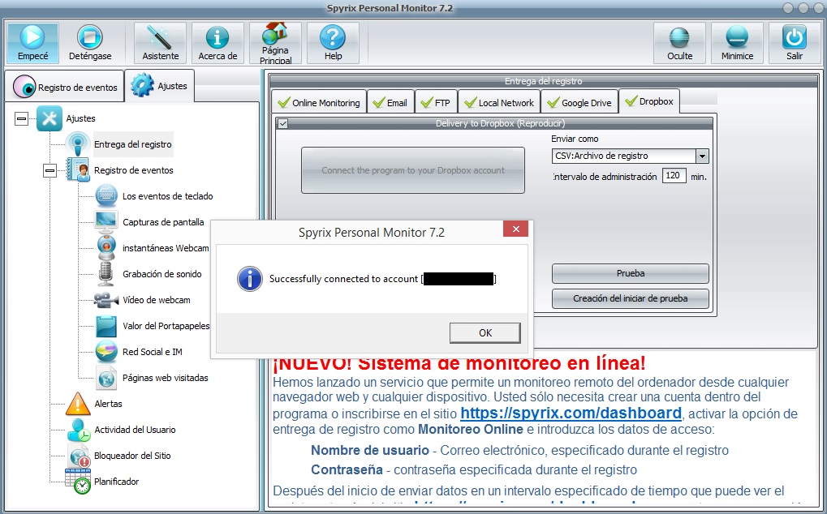Click the Vídeo de webcam camera icon
Image resolution: width=827 pixels, height=514 pixels.
[x=106, y=300]
